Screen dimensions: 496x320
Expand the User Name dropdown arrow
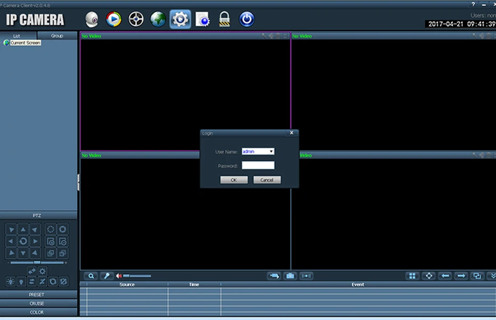[271, 152]
